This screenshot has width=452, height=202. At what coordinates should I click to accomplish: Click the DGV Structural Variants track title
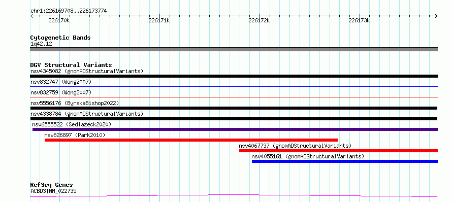coord(71,65)
